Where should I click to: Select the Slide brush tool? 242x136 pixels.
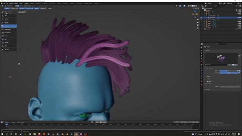(9, 46)
